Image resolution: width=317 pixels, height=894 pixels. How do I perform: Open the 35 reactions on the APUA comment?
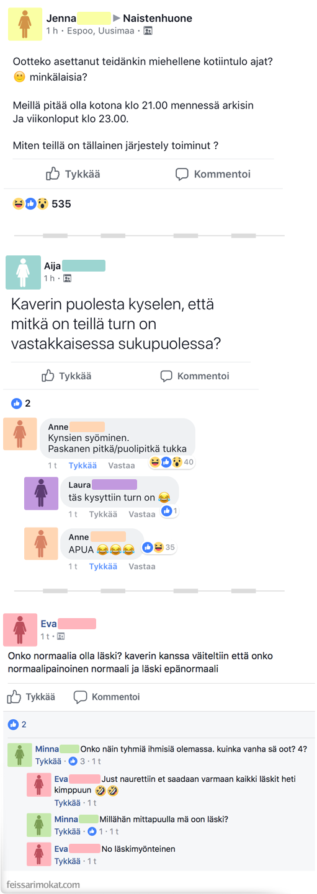pyautogui.click(x=159, y=547)
